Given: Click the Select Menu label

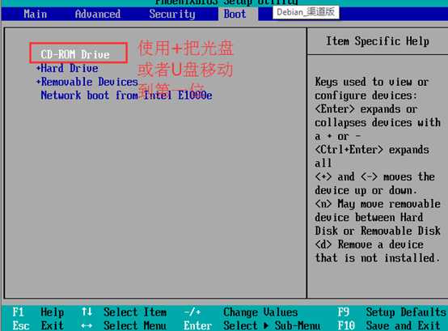Looking at the screenshot, I should tap(135, 325).
